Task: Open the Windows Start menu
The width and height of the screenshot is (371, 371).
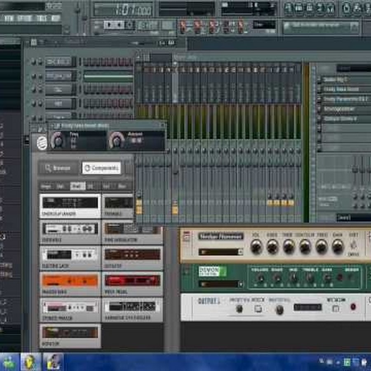Action: pyautogui.click(x=9, y=362)
